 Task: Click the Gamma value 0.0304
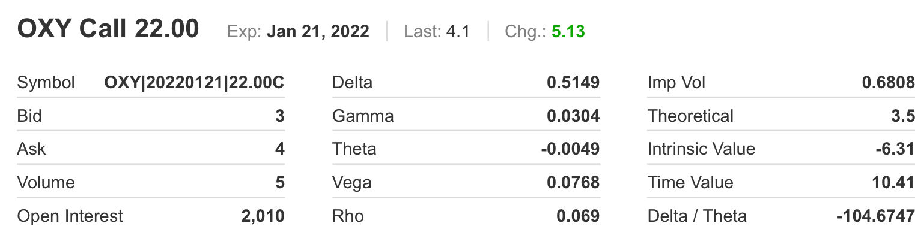[573, 116]
